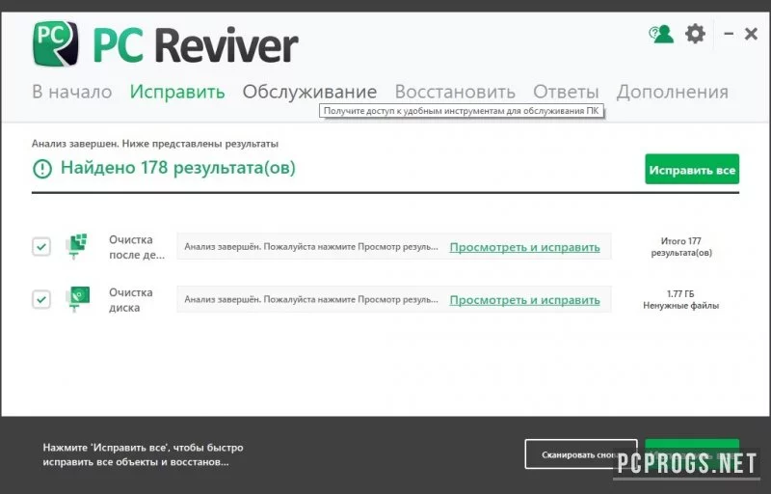The image size is (771, 494).
Task: Click the 'Сканировать снова' button
Action: tap(581, 454)
